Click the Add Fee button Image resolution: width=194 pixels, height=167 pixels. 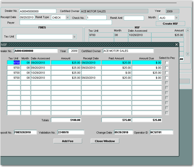click(x=68, y=141)
